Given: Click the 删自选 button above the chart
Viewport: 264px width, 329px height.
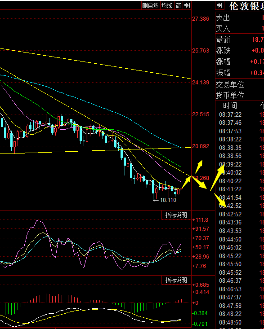Looking at the screenshot, I should coord(150,5).
